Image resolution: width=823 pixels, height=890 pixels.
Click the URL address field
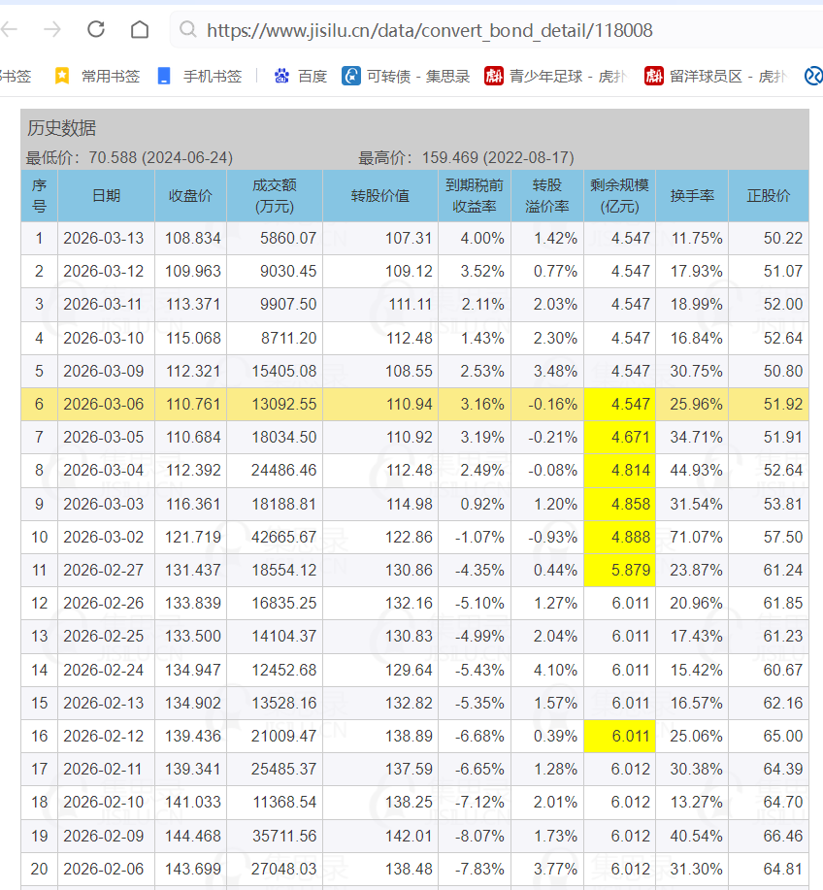[x=485, y=30]
